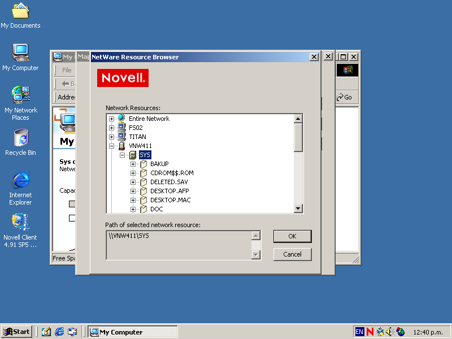This screenshot has width=452, height=339.
Task: Select the My Computer desktop icon
Action: click(20, 58)
